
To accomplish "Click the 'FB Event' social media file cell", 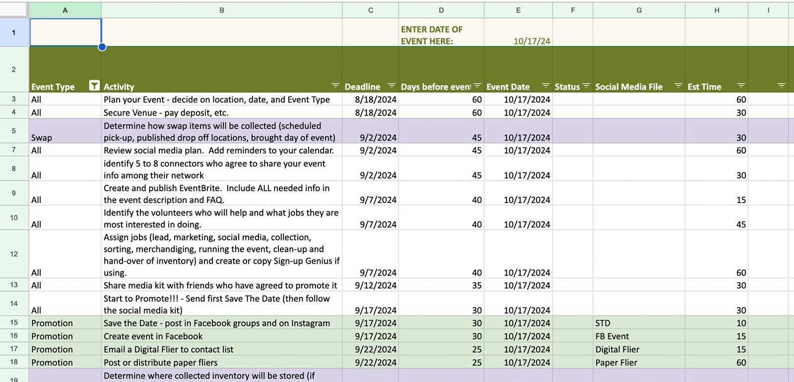I will point(639,336).
